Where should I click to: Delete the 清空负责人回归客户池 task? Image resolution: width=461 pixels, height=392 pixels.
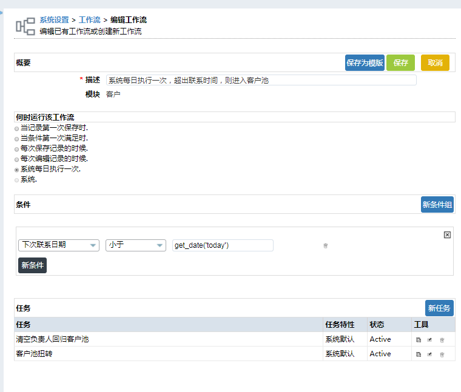442,340
